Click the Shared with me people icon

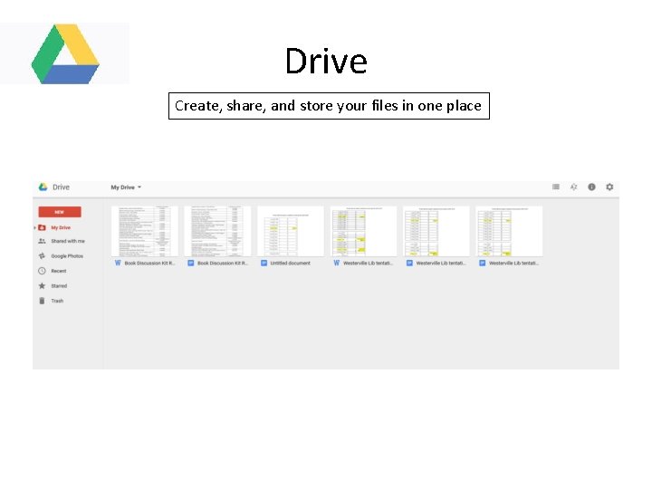point(42,241)
